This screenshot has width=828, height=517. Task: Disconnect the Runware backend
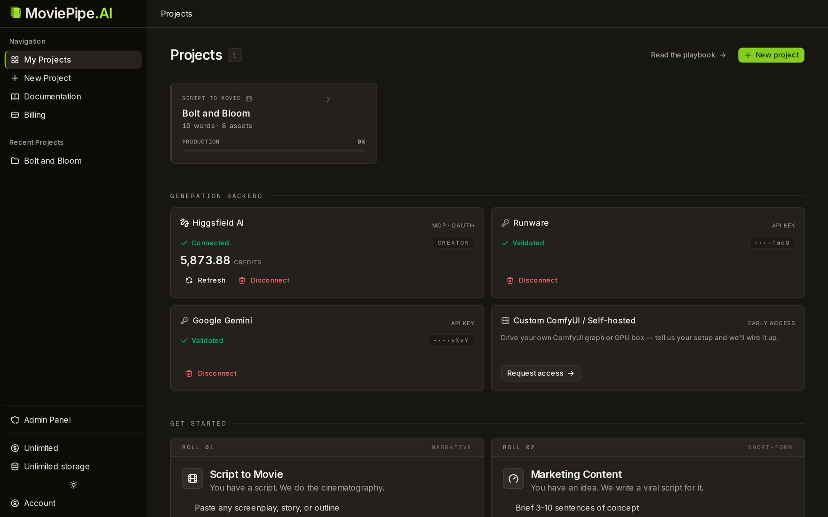coord(532,280)
